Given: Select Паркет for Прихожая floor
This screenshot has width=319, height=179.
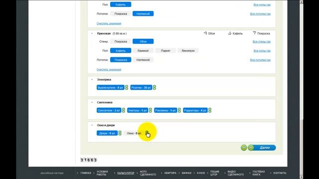Looking at the screenshot, I should click(x=165, y=51).
